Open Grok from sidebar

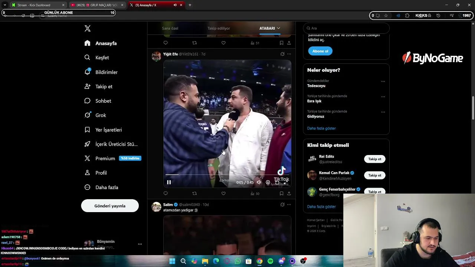(95, 115)
